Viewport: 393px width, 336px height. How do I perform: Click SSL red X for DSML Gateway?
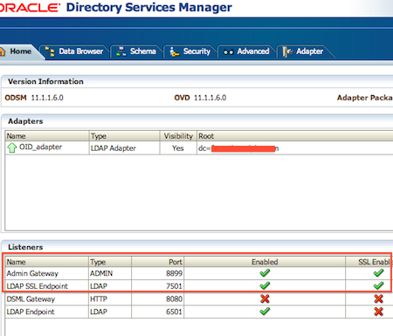click(378, 298)
